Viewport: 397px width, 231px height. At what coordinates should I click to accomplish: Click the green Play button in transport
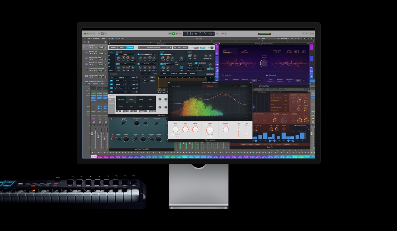173,34
